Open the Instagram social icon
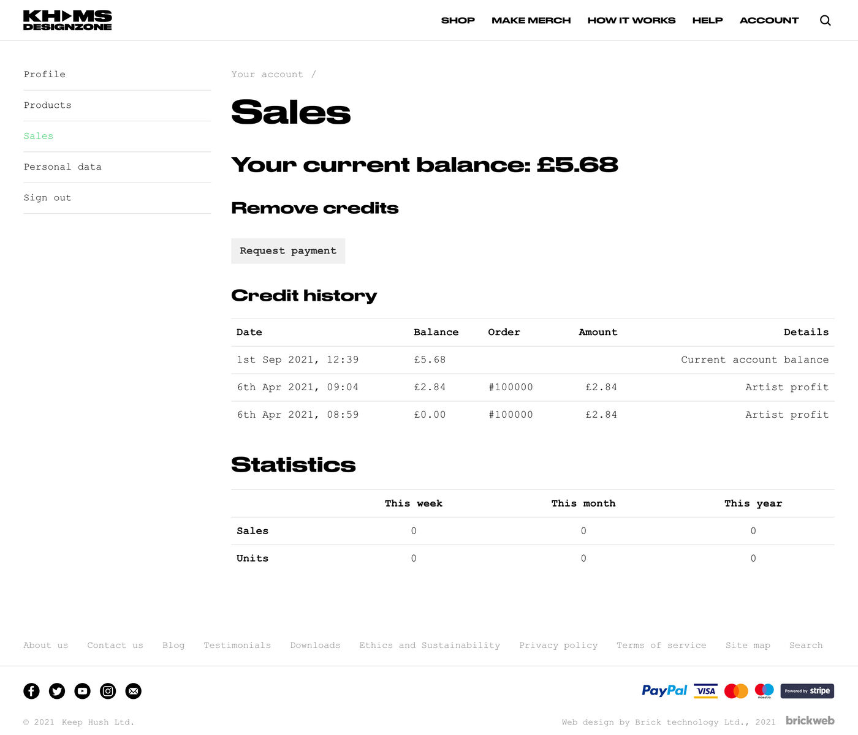The height and width of the screenshot is (735, 858). tap(108, 691)
